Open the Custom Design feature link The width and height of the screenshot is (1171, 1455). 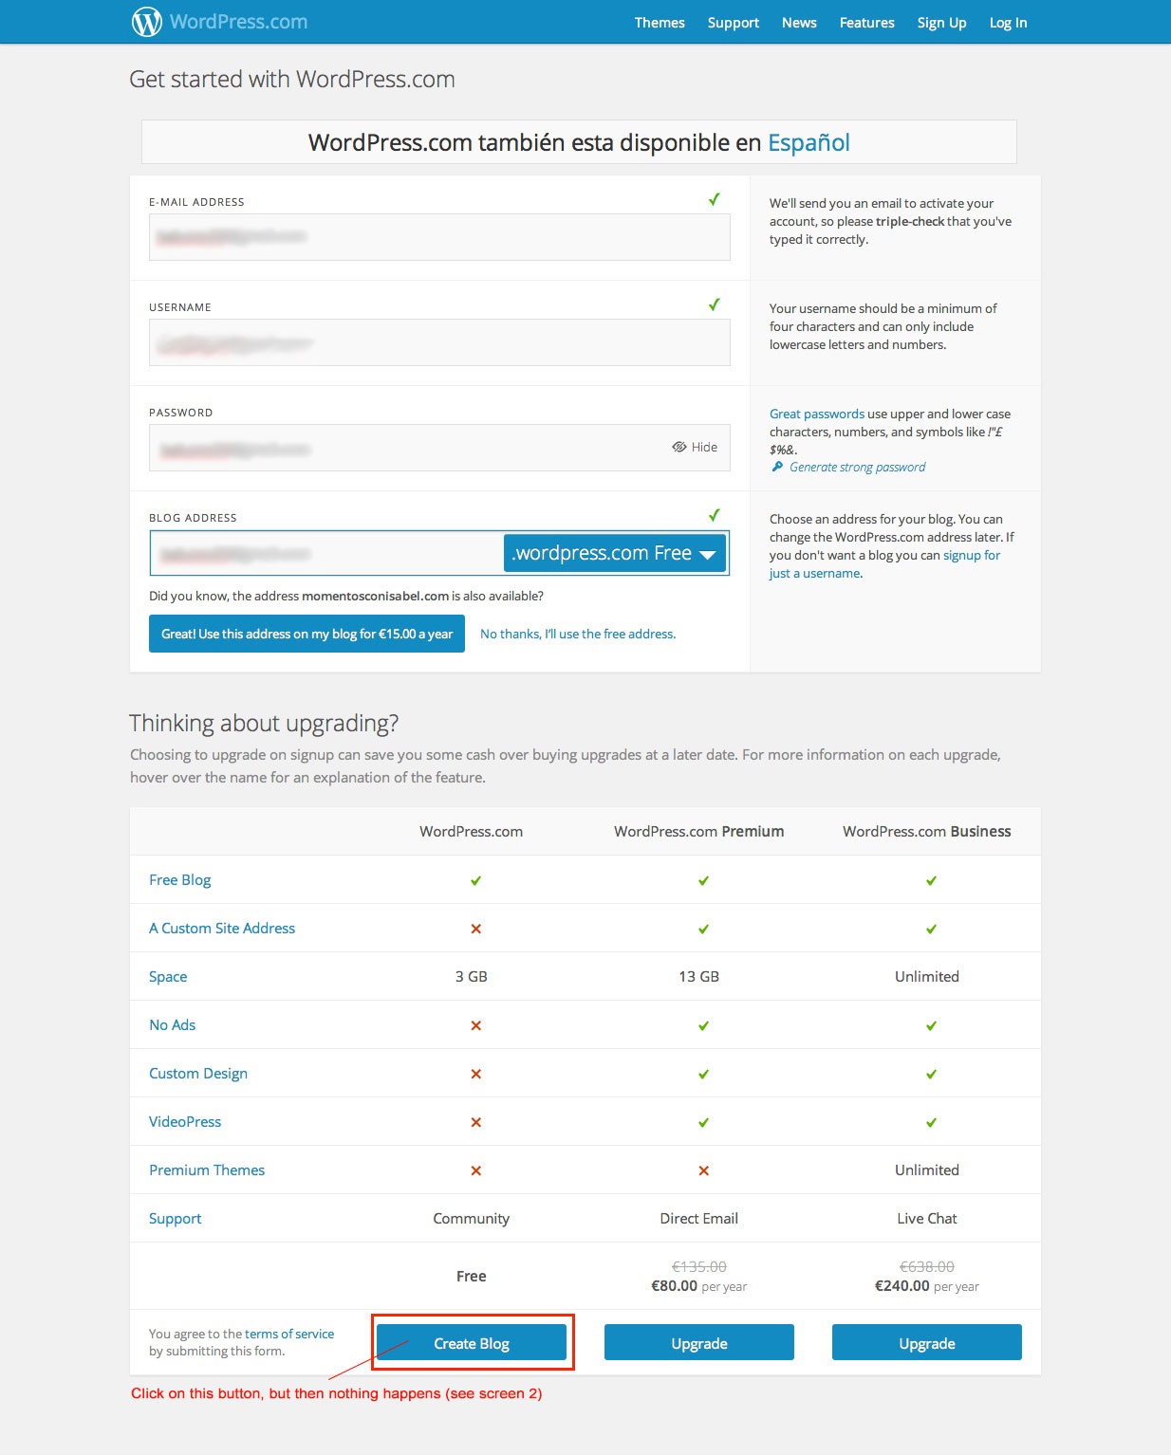(x=198, y=1073)
